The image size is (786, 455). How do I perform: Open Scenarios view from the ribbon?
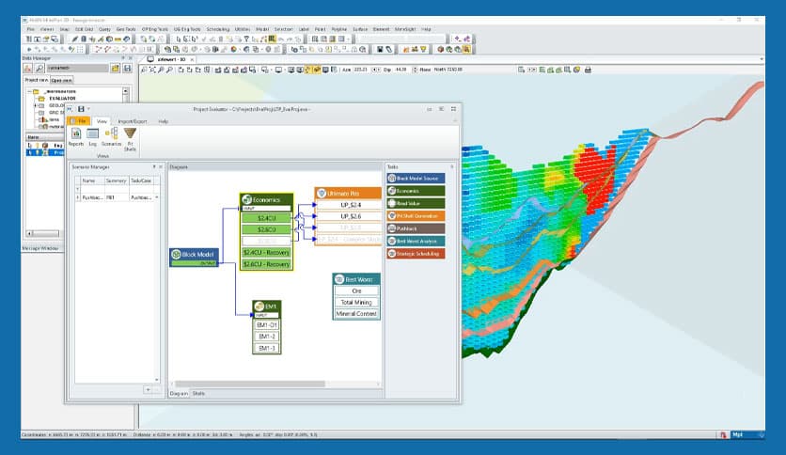[112, 137]
